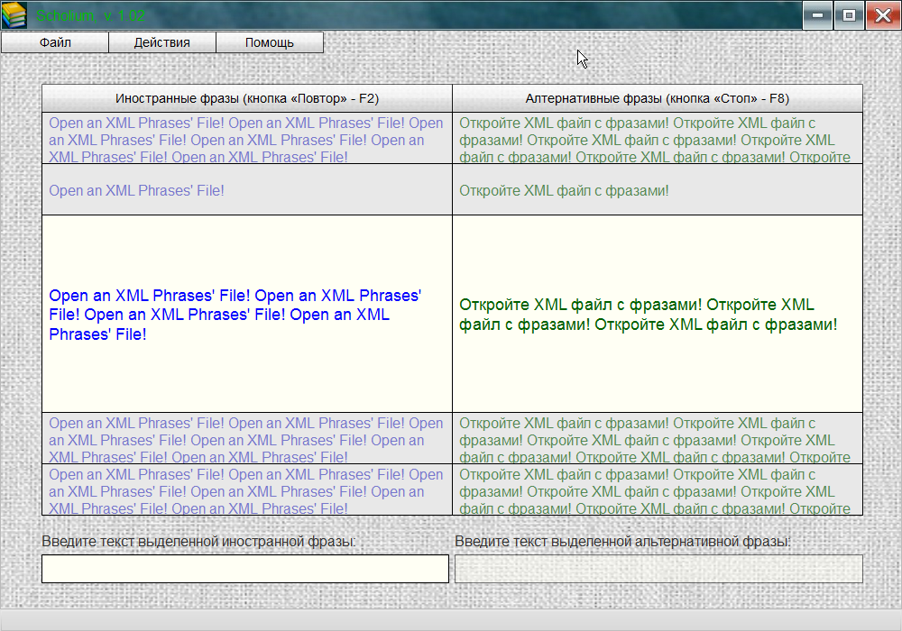This screenshot has height=631, width=902.
Task: Maximize the Scholium window
Action: click(849, 15)
